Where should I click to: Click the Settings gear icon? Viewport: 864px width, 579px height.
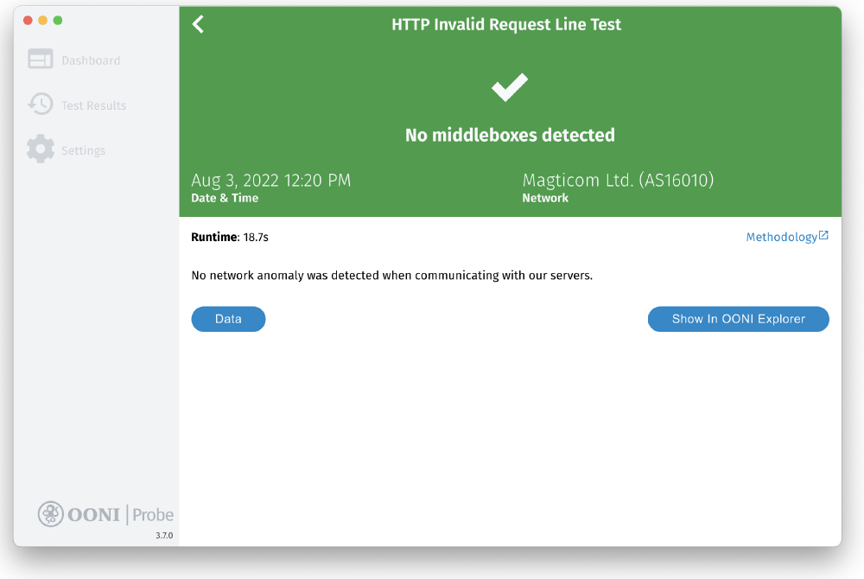click(x=40, y=149)
